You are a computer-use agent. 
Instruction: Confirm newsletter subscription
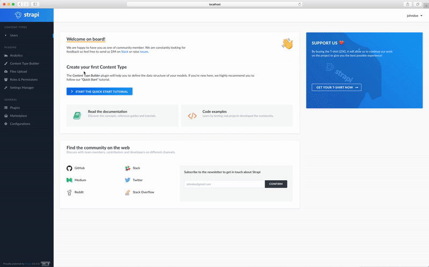[x=276, y=184]
